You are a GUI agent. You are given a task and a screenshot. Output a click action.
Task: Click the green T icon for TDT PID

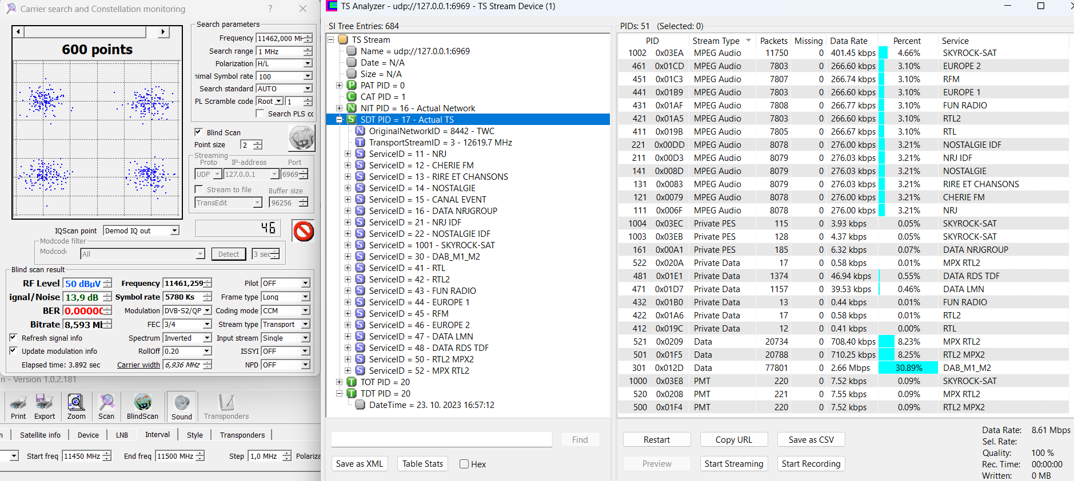pyautogui.click(x=352, y=394)
